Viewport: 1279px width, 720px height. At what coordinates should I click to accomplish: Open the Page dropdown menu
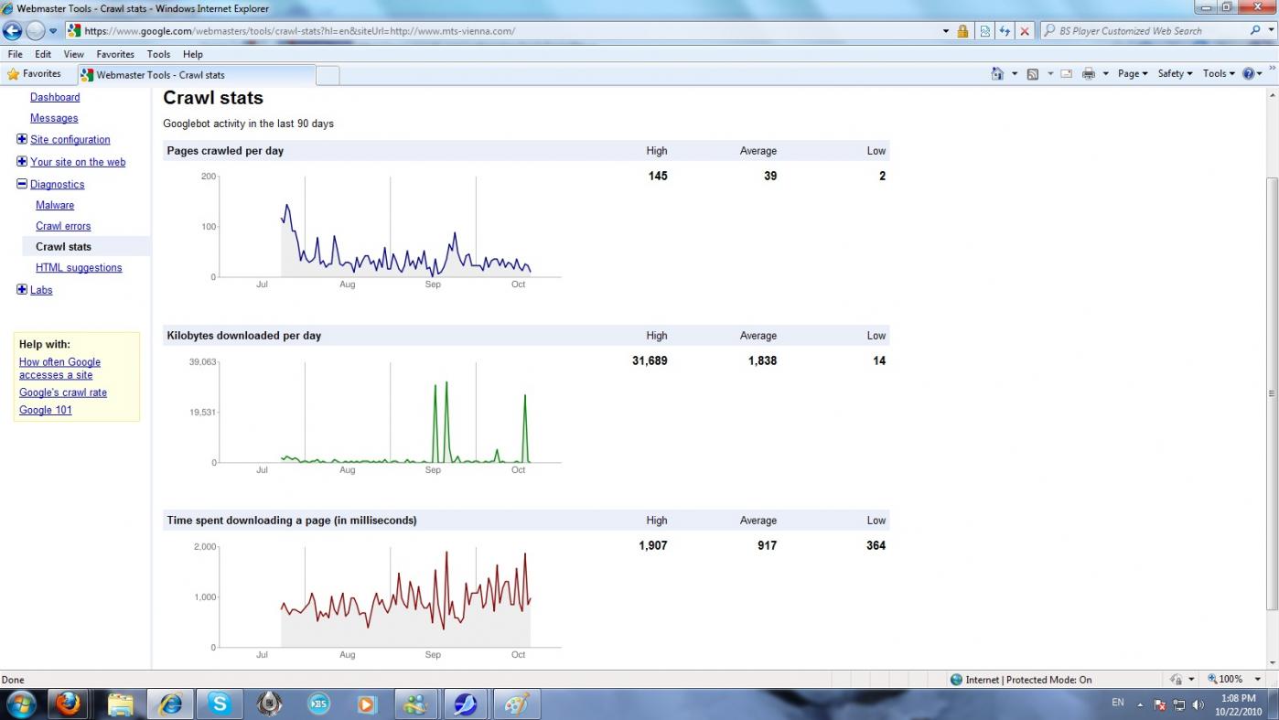(x=1132, y=74)
